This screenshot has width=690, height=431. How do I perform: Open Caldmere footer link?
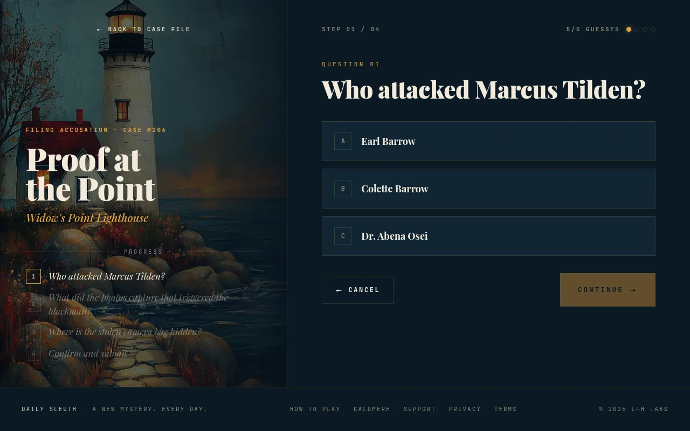(372, 409)
